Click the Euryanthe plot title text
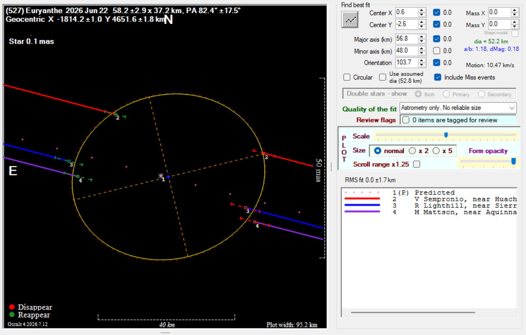This screenshot has width=526, height=335. click(x=123, y=11)
